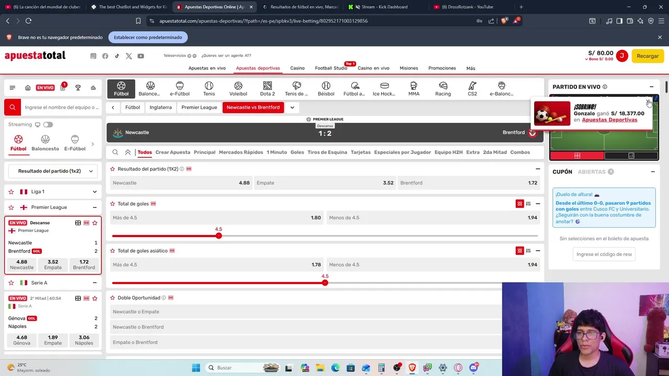Click the home icon in left sidebar

(28, 88)
